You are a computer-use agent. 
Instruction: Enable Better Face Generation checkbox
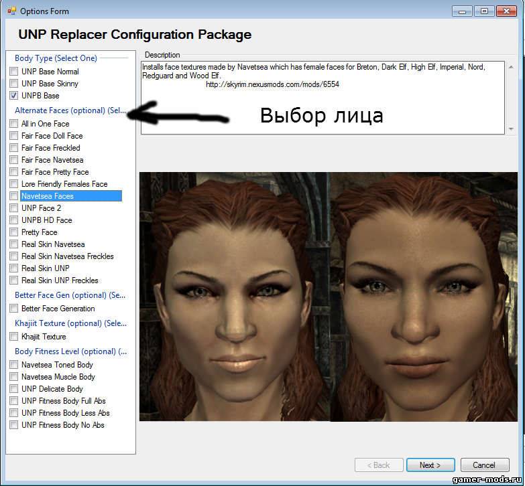point(13,309)
